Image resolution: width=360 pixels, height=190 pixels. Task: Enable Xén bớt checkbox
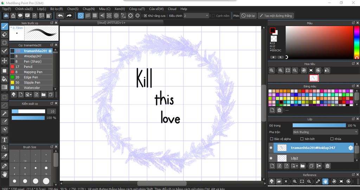[x=302, y=139]
